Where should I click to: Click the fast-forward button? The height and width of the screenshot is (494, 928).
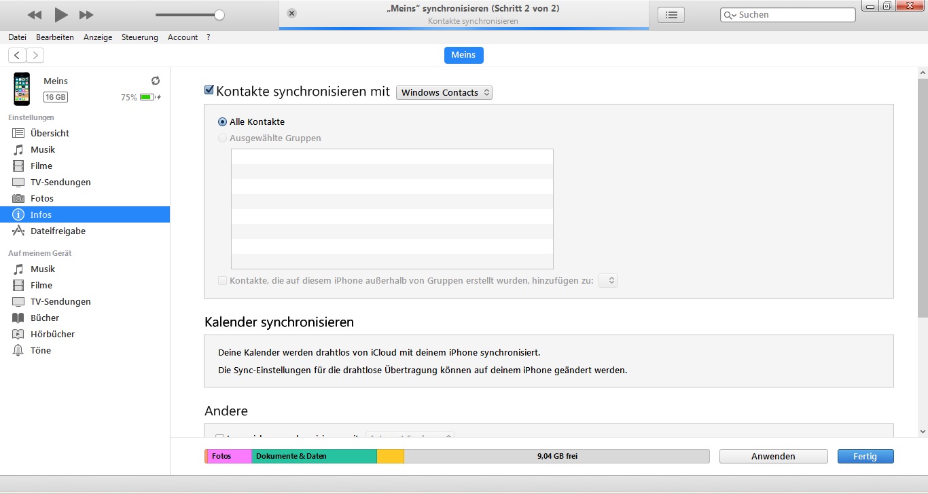pyautogui.click(x=86, y=14)
